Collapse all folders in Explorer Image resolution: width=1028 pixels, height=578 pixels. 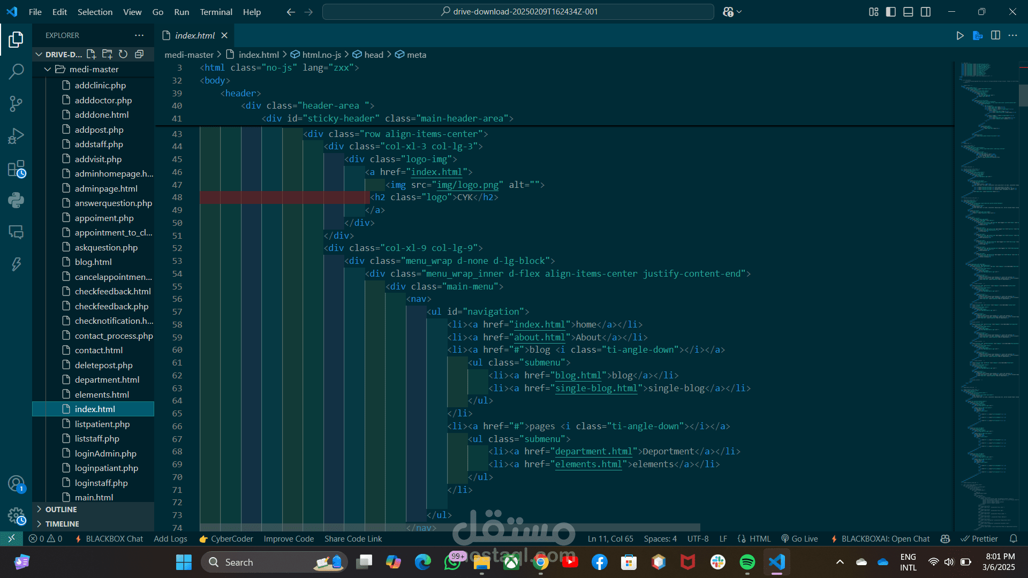(139, 54)
